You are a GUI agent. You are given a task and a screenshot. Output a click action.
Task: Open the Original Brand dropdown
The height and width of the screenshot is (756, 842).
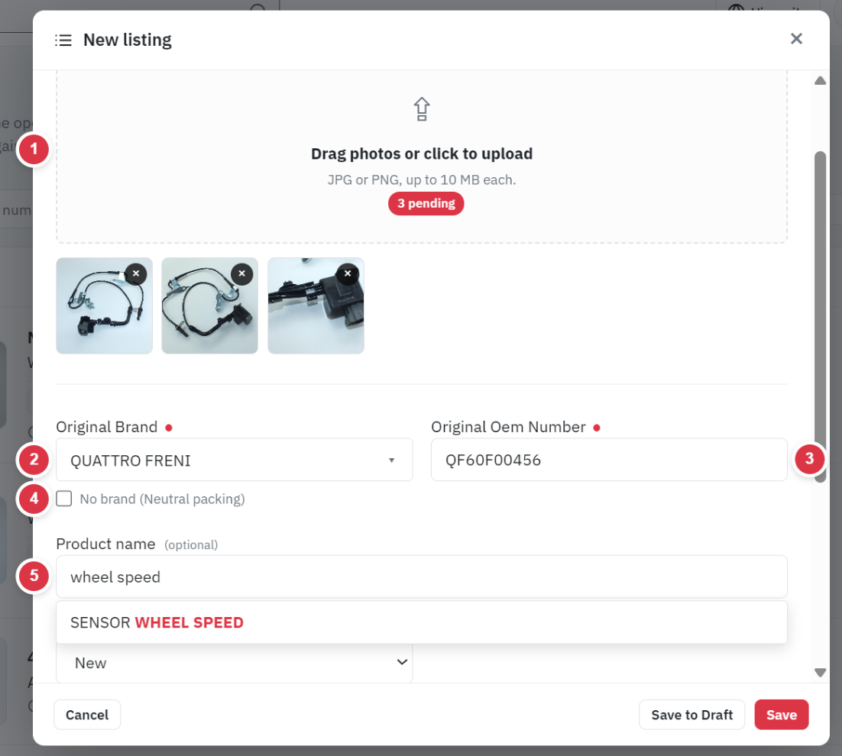pyautogui.click(x=234, y=460)
